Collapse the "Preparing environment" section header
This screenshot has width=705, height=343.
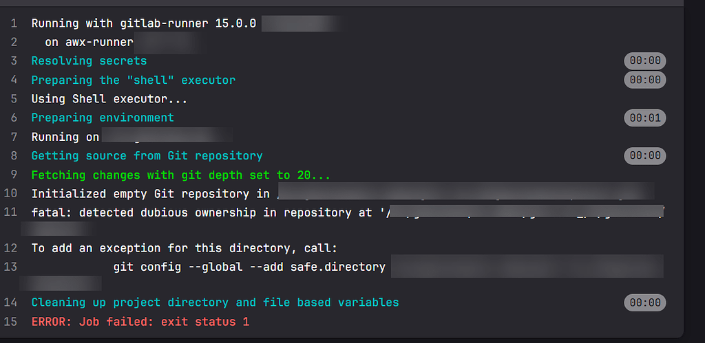(103, 118)
